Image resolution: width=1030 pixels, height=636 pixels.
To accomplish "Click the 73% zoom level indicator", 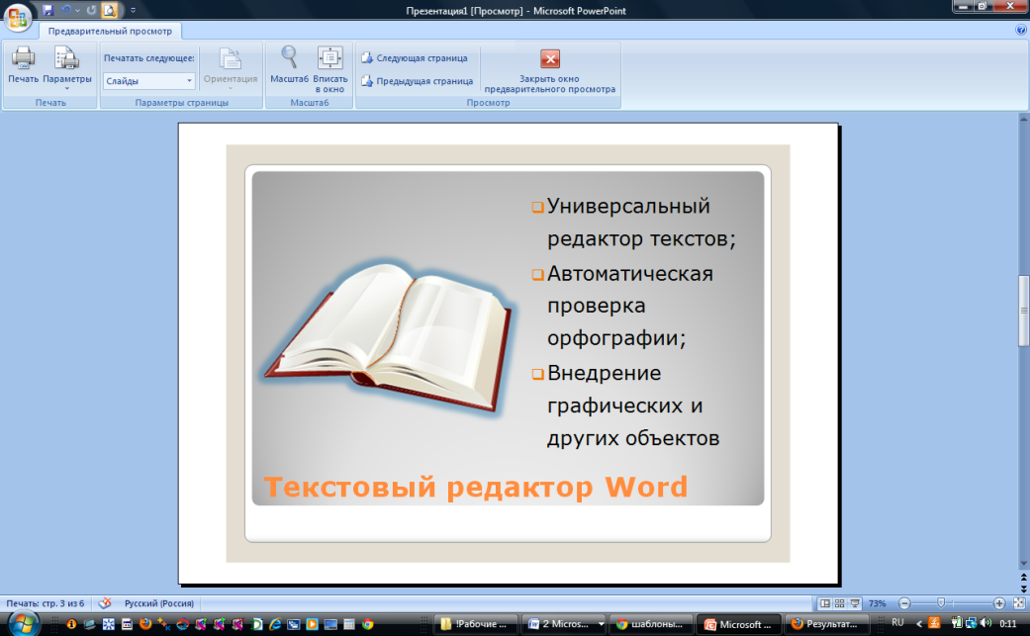I will coord(877,603).
